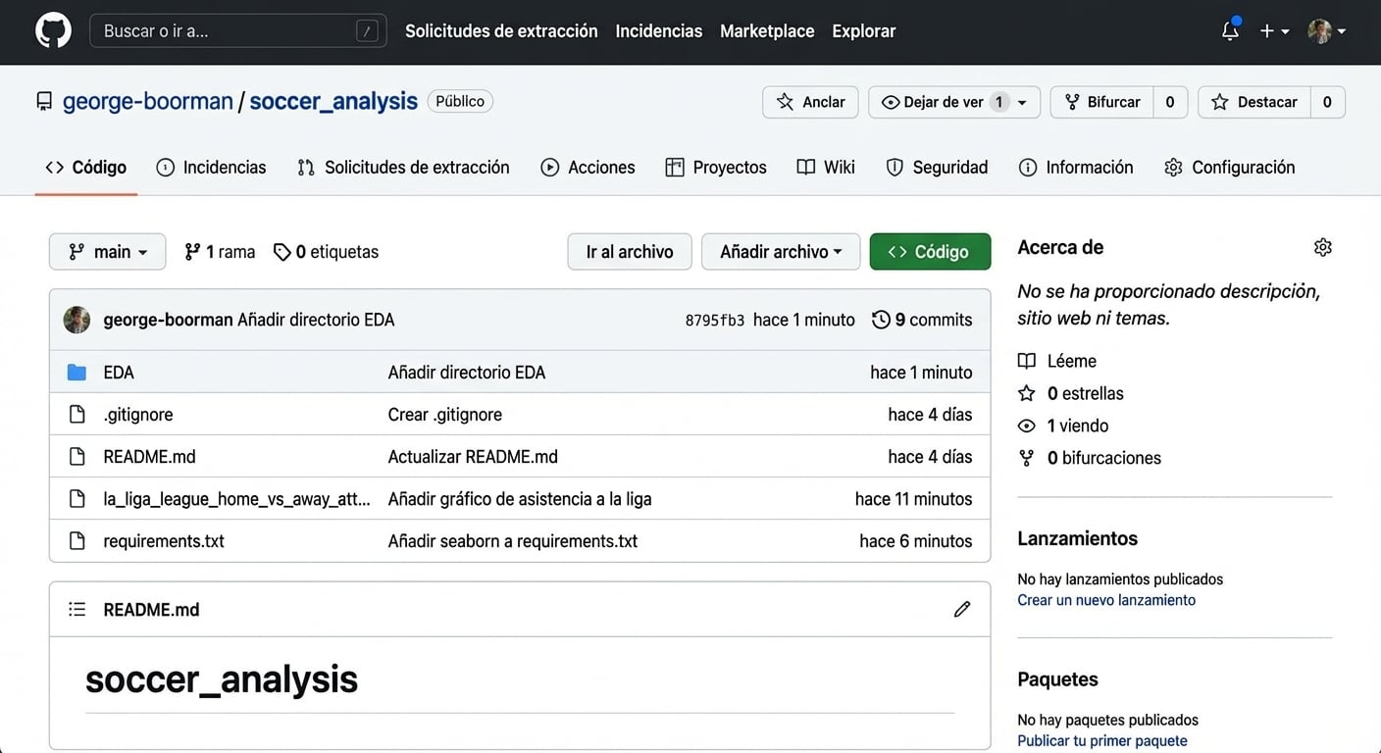Open Solicitudes de extracción in top navigation

501,31
